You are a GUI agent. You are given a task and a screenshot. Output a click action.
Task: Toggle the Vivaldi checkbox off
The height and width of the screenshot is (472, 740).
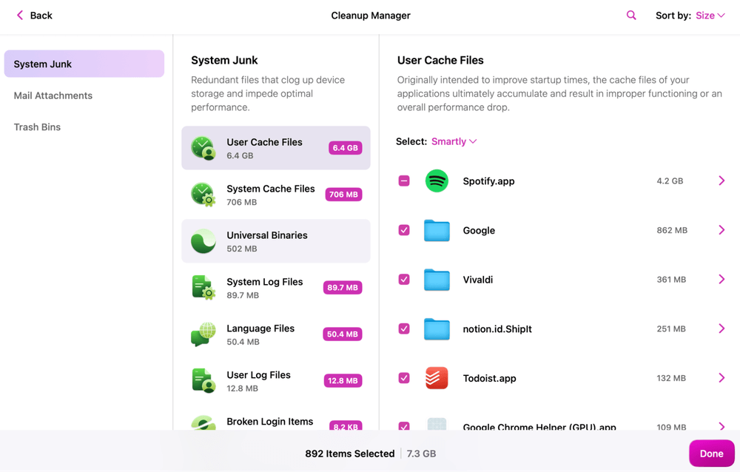(x=403, y=279)
